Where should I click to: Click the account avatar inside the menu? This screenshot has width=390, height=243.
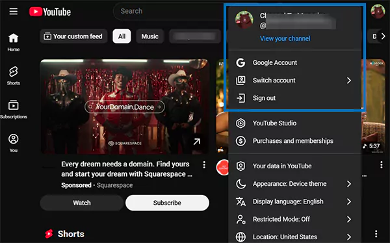tap(244, 19)
